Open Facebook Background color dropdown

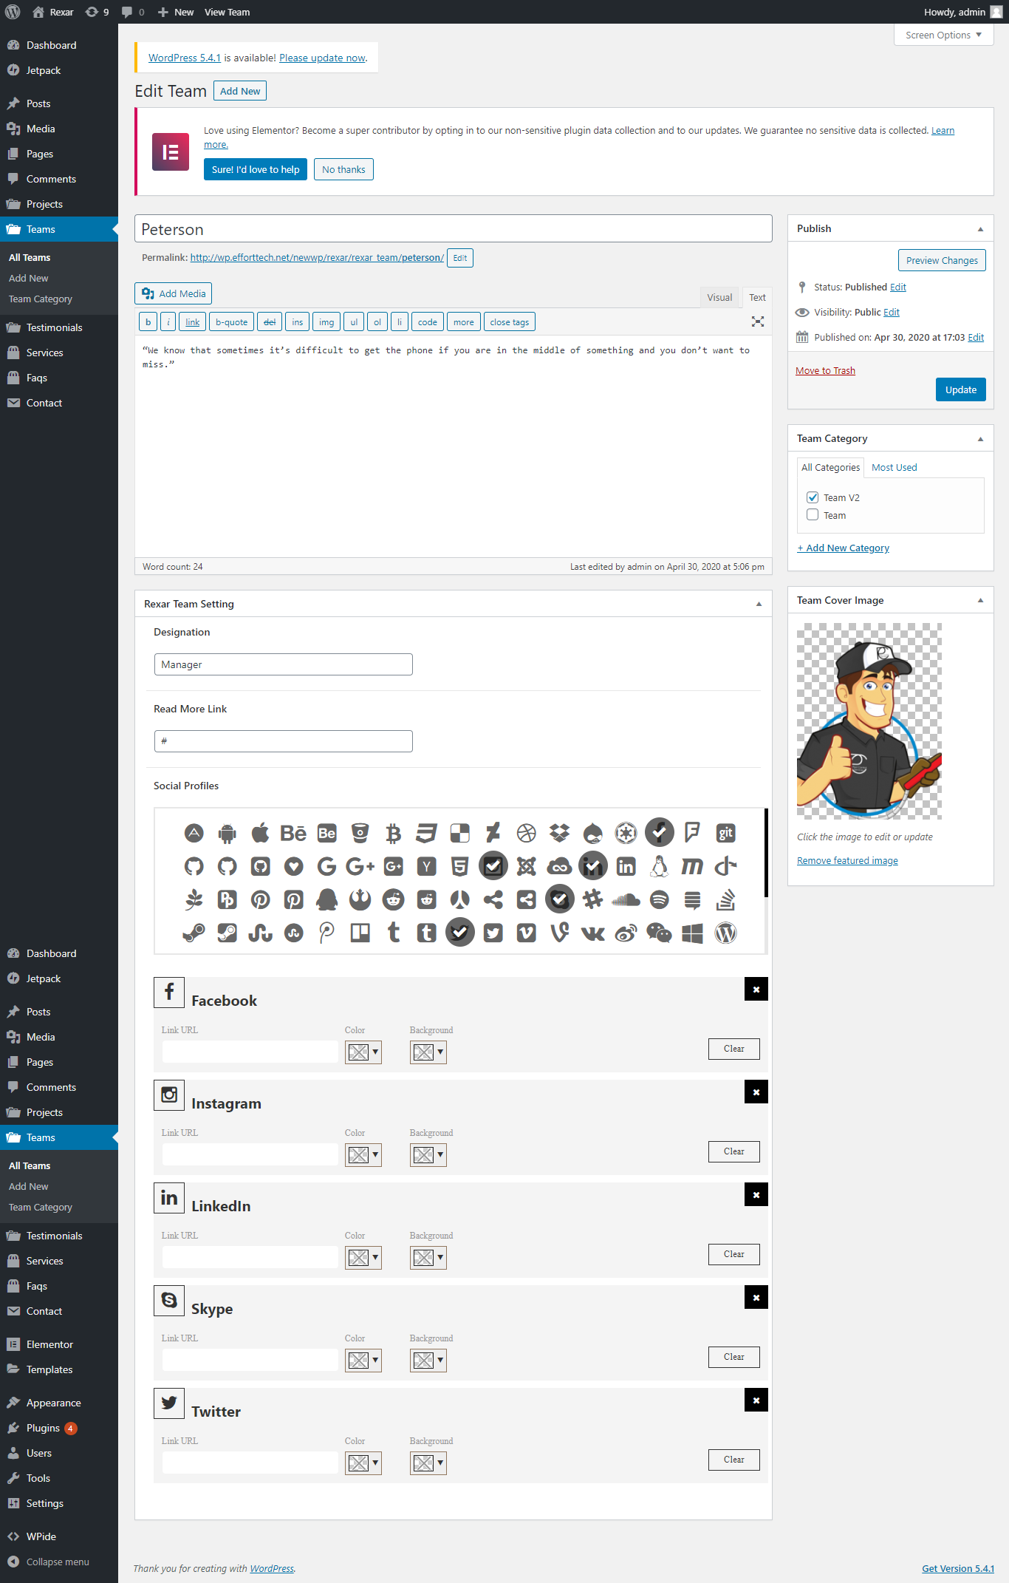(x=428, y=1052)
